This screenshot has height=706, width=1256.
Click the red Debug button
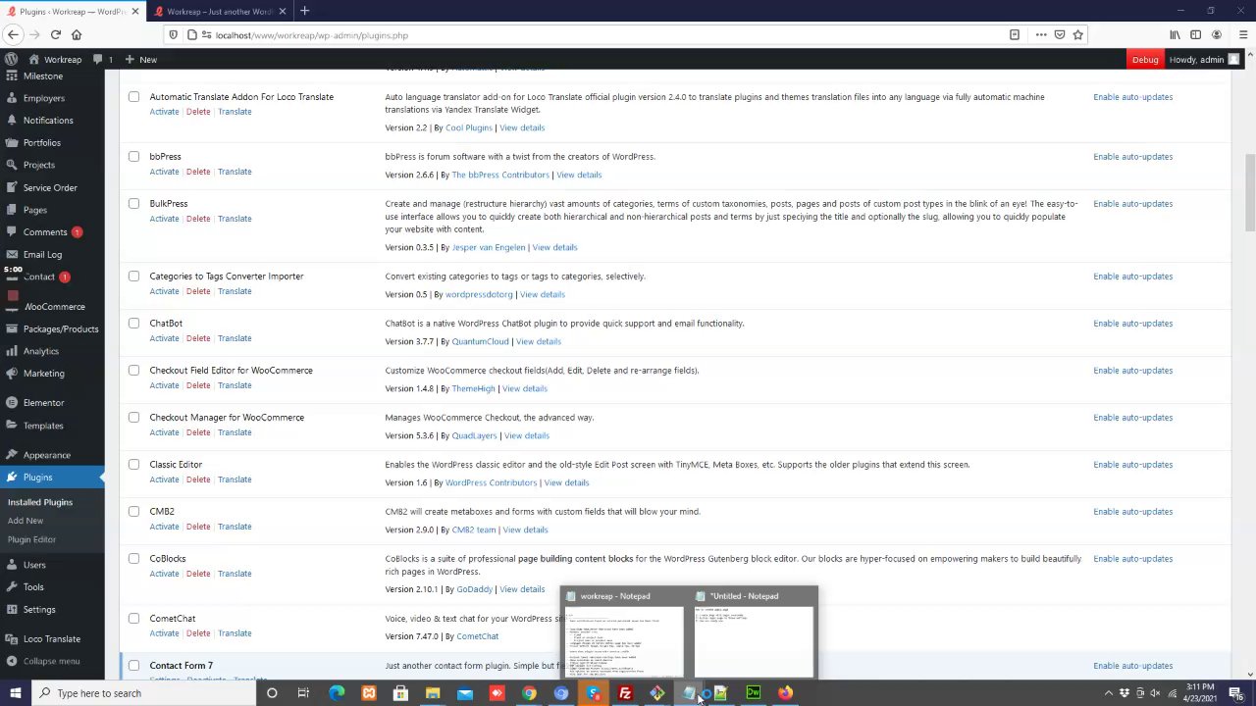[x=1145, y=59]
